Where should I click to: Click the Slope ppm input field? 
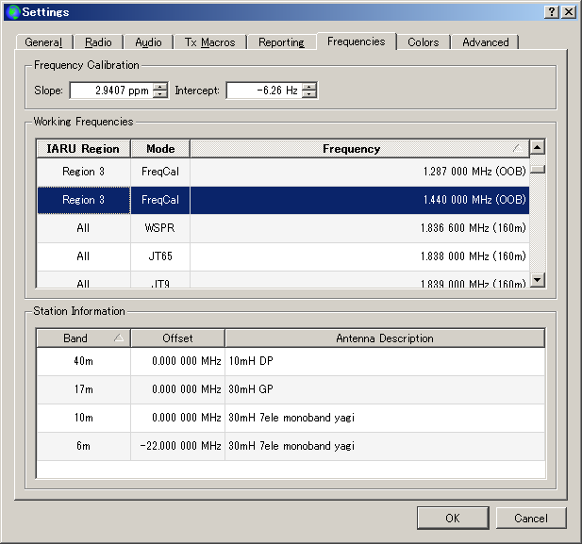111,91
